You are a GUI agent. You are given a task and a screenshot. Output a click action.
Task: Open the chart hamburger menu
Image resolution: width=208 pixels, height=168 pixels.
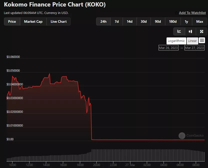(202, 40)
